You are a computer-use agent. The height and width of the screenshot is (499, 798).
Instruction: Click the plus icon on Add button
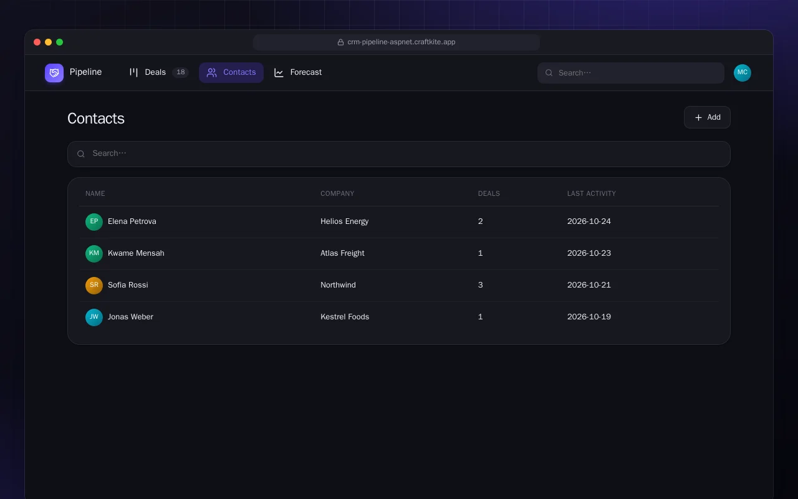click(x=698, y=117)
